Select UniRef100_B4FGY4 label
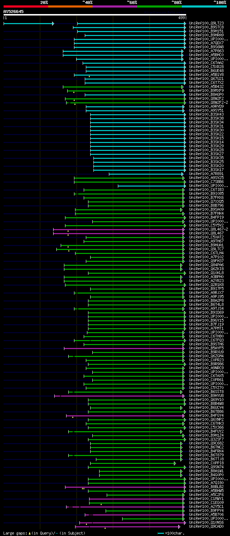230x536 pixels. tap(206, 416)
